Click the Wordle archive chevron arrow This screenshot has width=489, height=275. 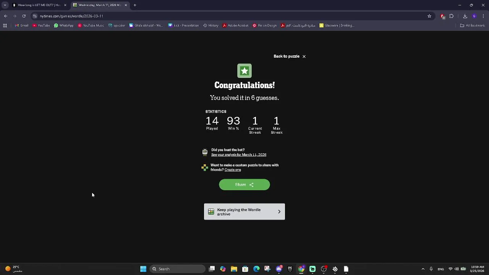[279, 212]
